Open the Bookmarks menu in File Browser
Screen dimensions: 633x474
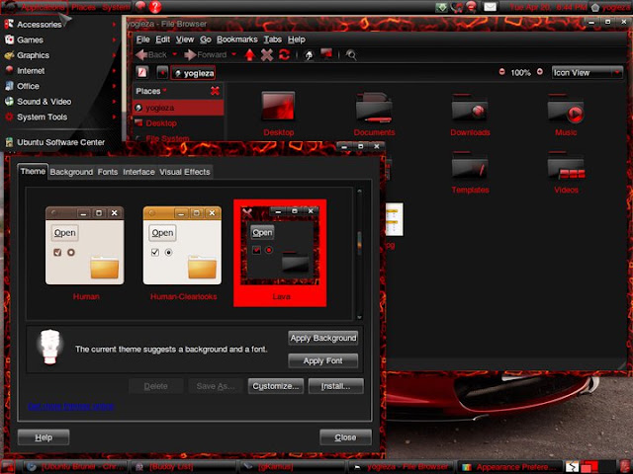[x=237, y=39]
